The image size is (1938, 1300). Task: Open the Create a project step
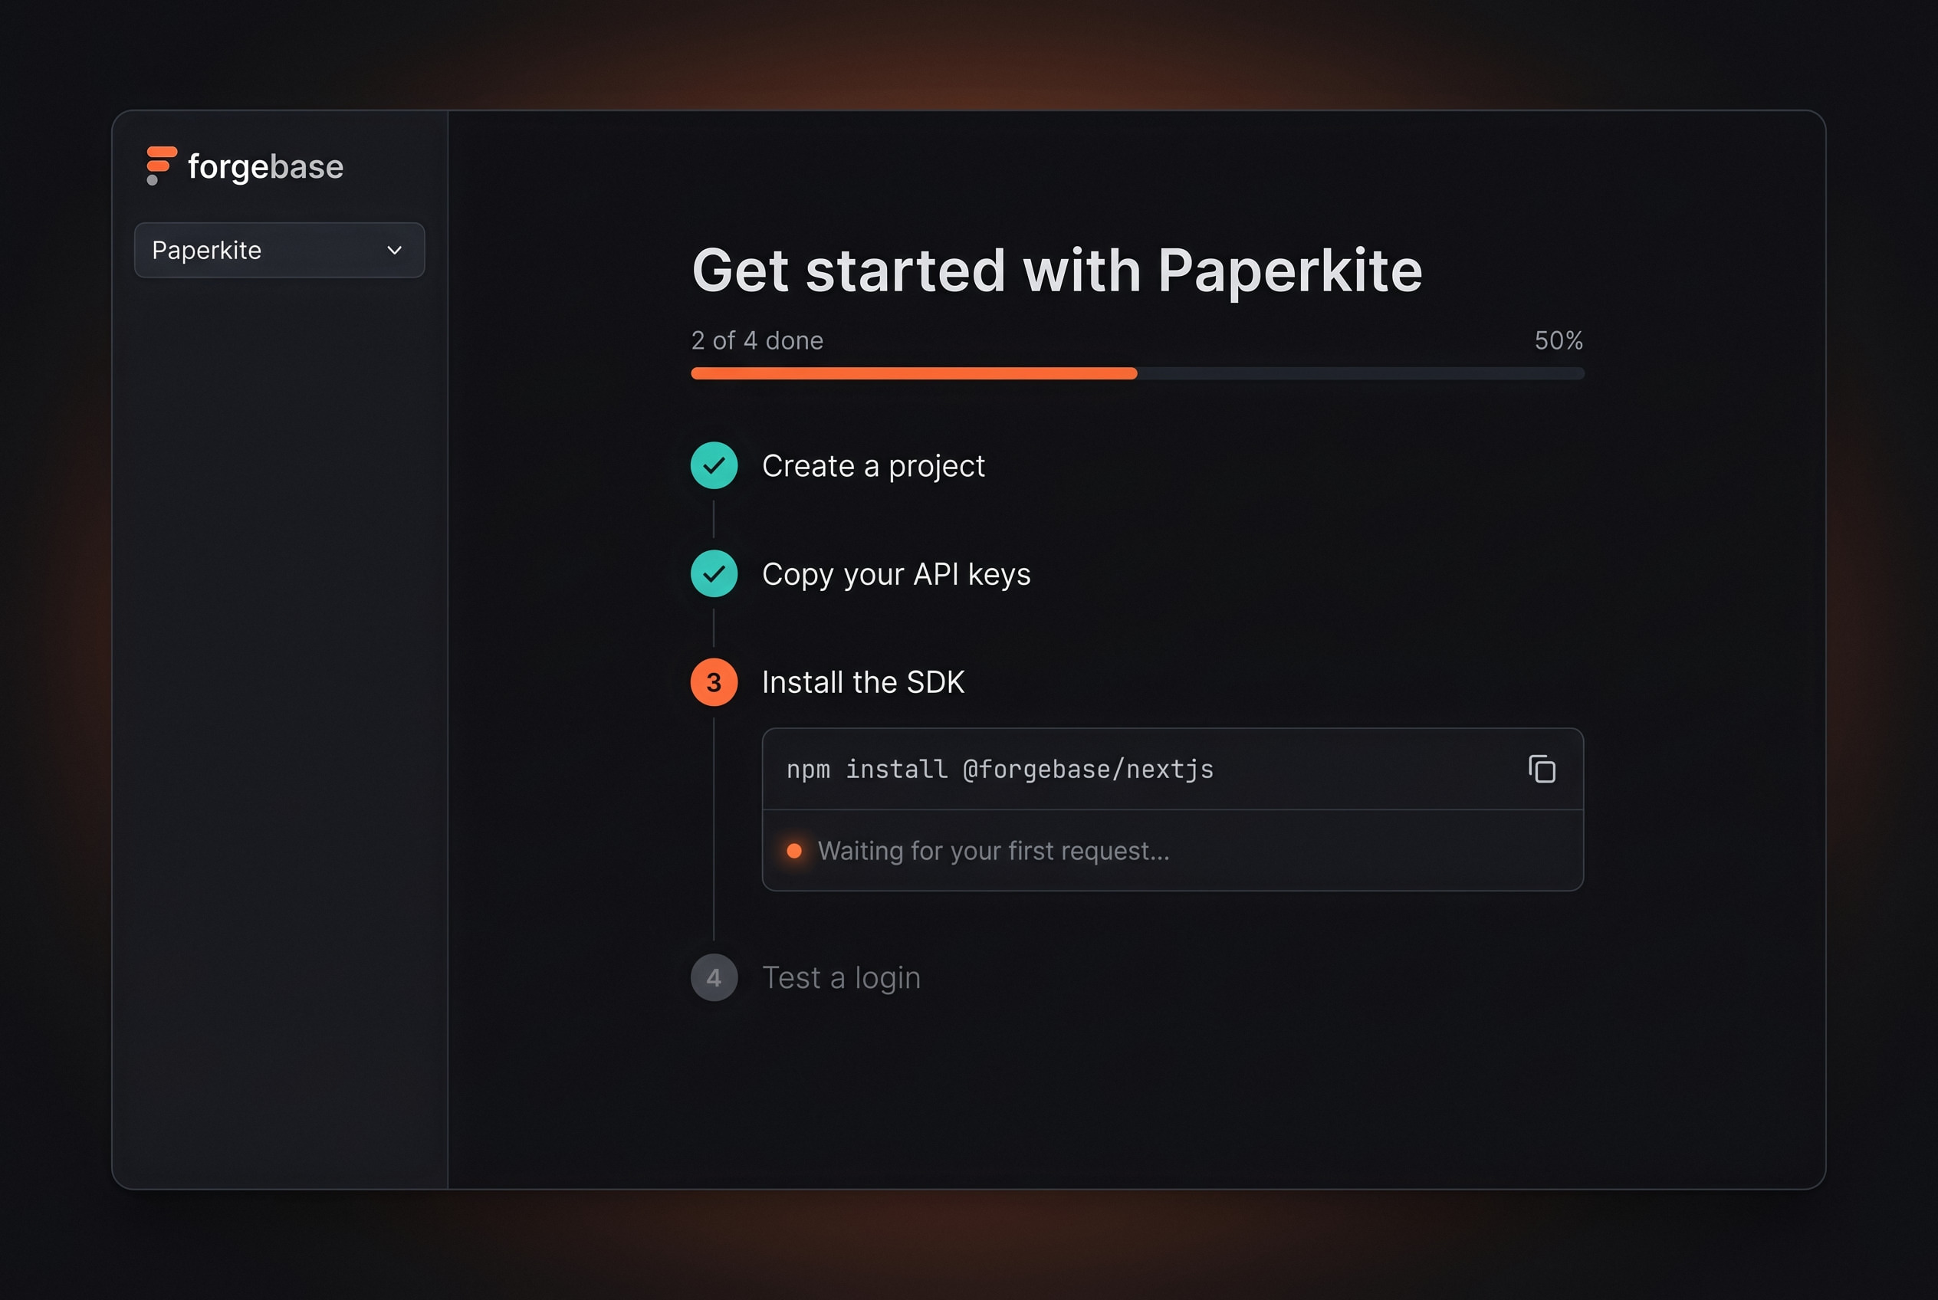873,466
